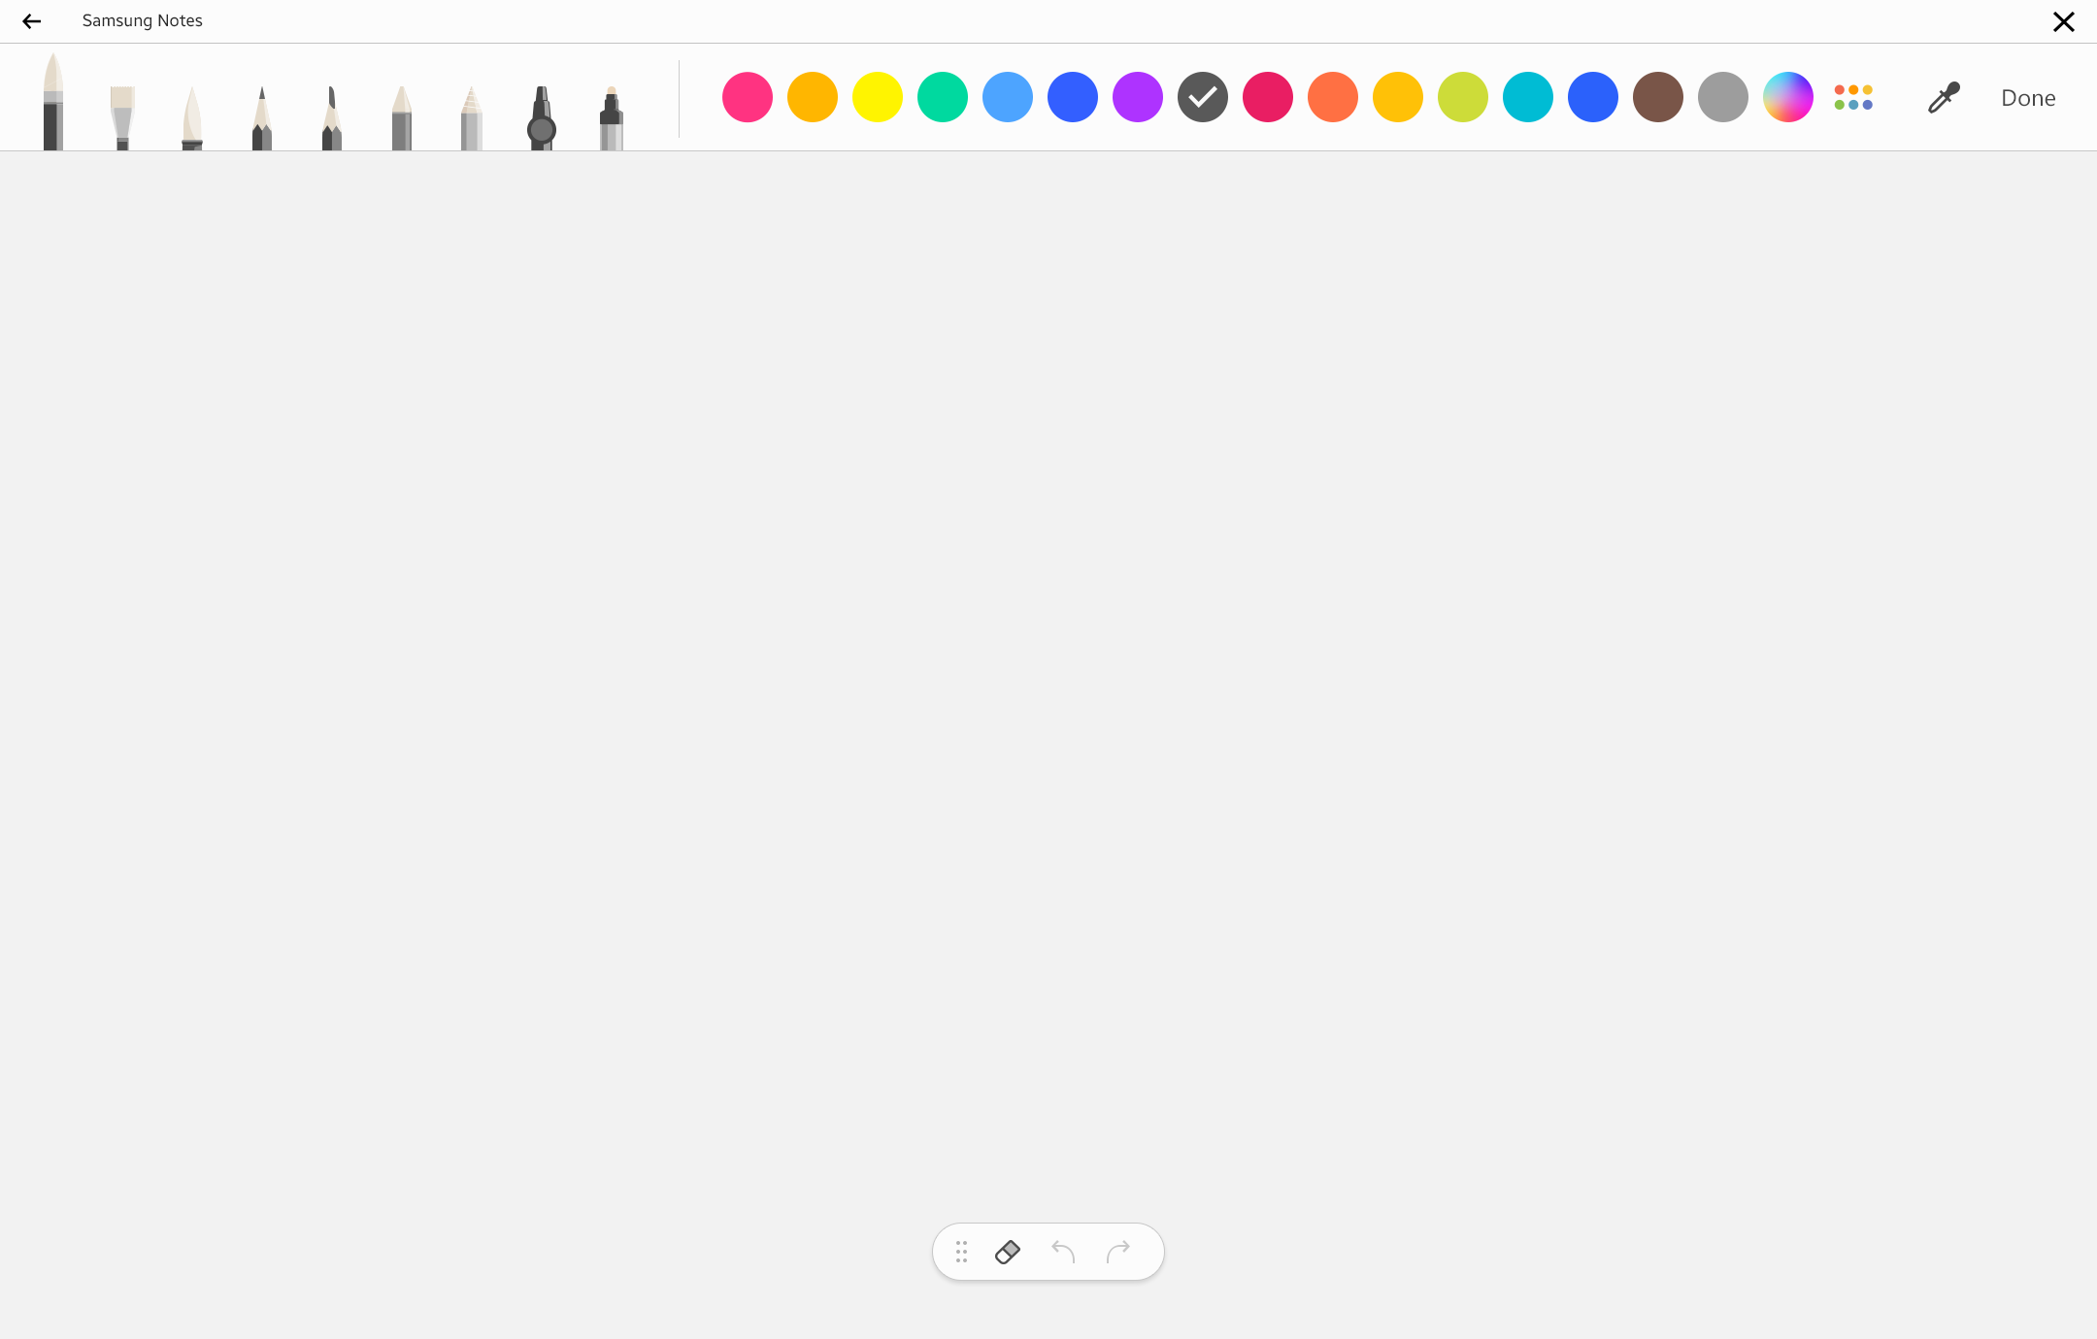Click the redo arrow
The height and width of the screenshot is (1339, 2097).
coord(1118,1252)
